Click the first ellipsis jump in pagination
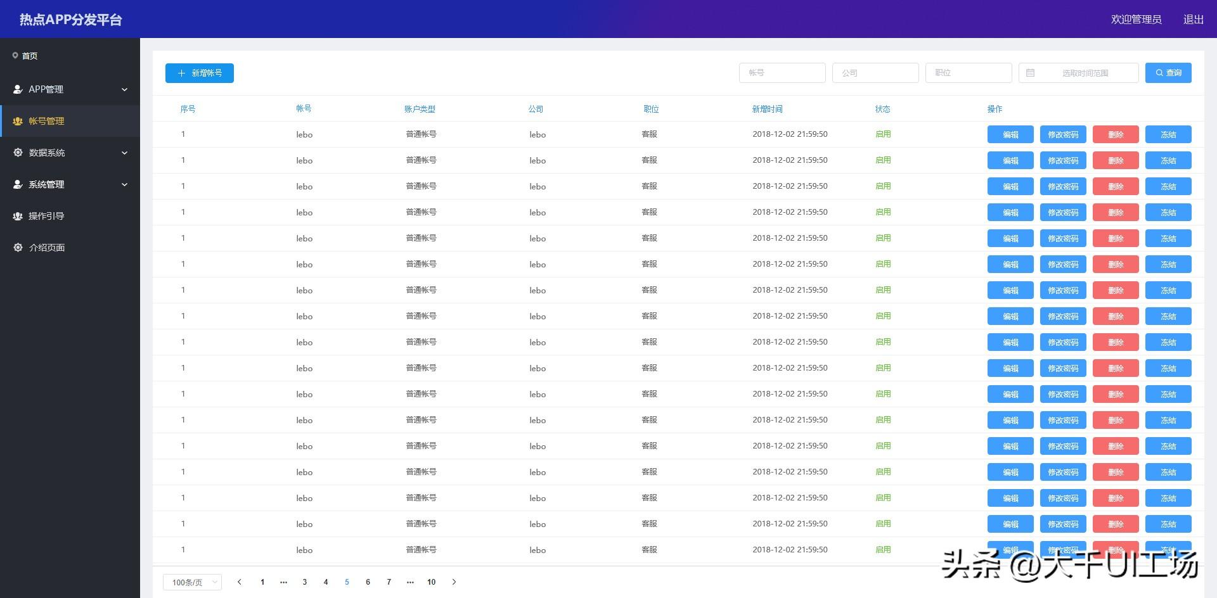Image resolution: width=1217 pixels, height=598 pixels. 283,582
